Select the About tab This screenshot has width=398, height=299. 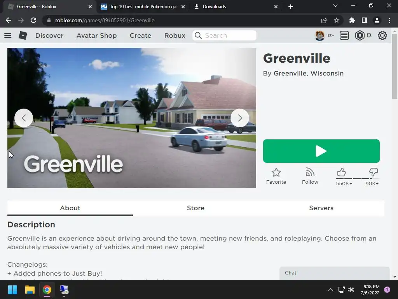70,208
